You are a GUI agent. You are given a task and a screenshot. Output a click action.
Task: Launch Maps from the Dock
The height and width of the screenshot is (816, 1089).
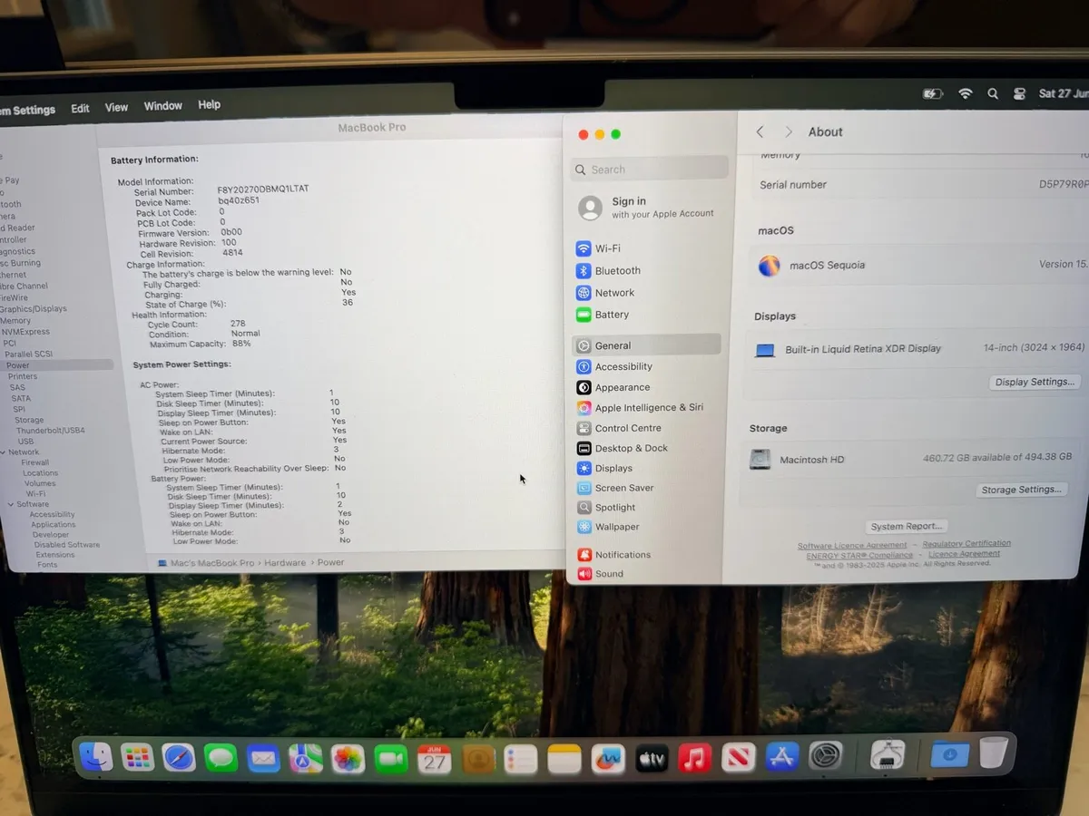306,759
